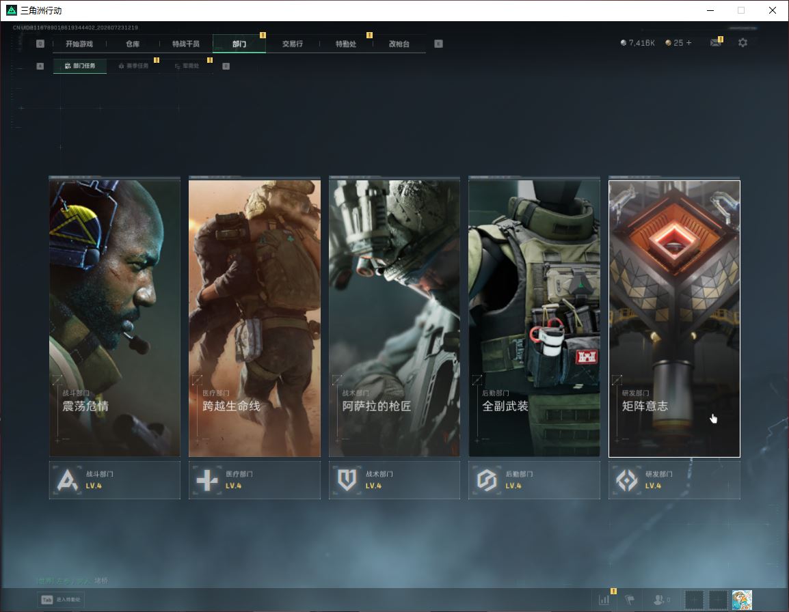This screenshot has width=789, height=612.
Task: Click the second empty squad plus slot
Action: click(718, 600)
